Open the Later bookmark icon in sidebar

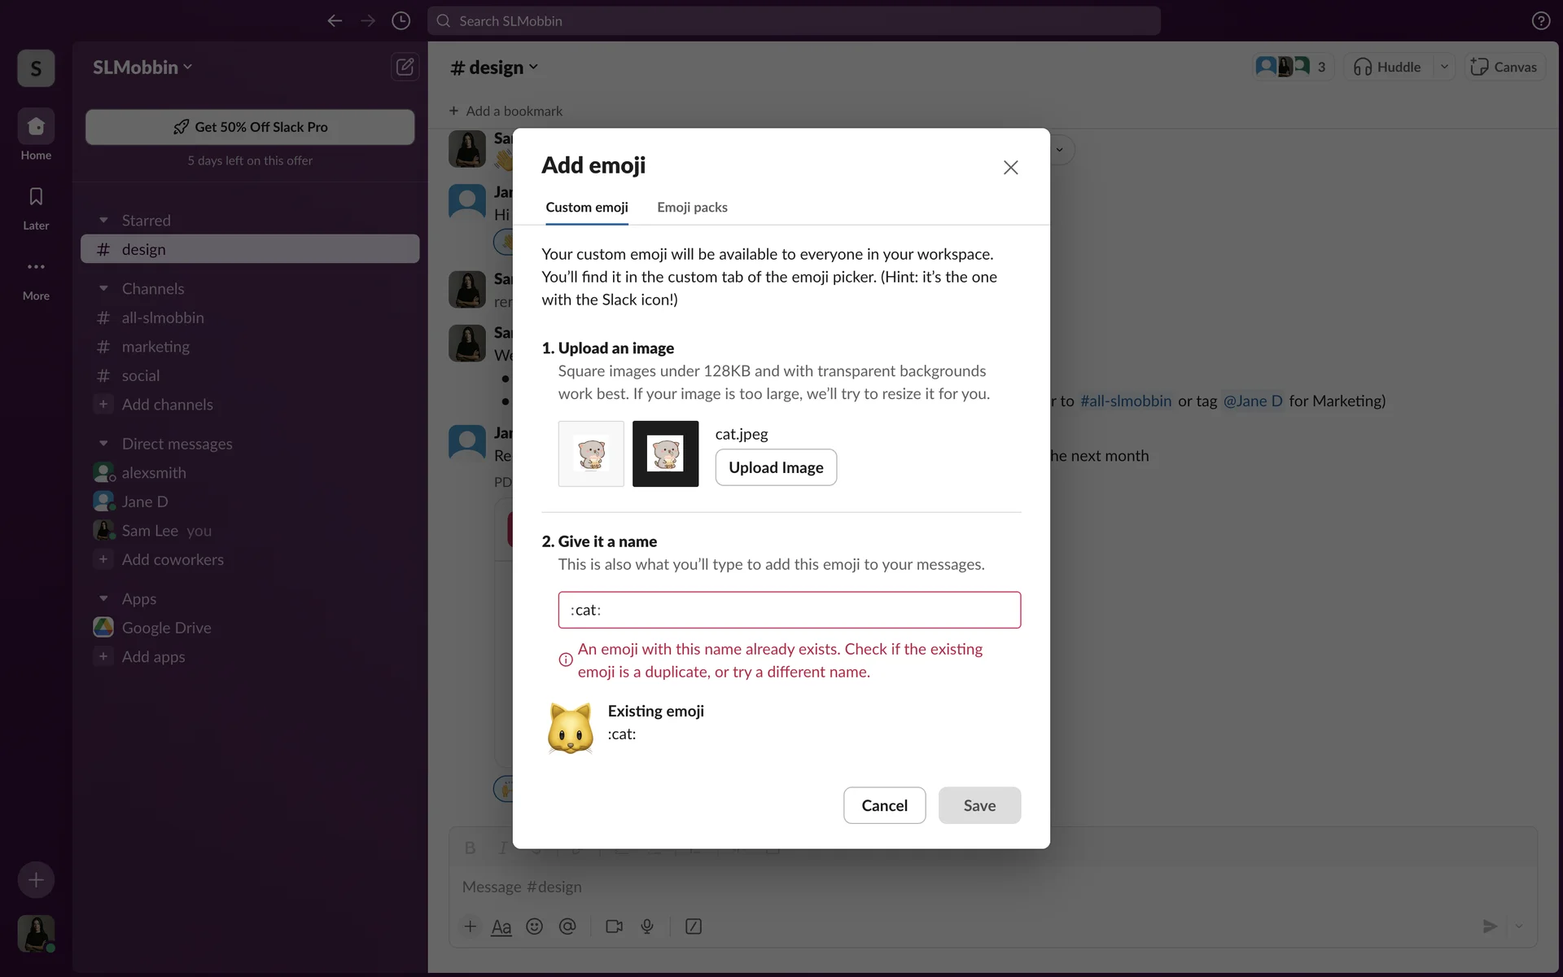point(36,197)
